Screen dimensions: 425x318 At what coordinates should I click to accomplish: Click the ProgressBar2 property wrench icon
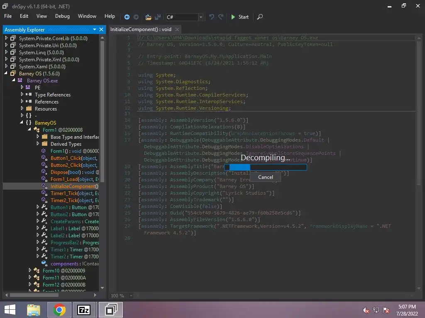44,242
